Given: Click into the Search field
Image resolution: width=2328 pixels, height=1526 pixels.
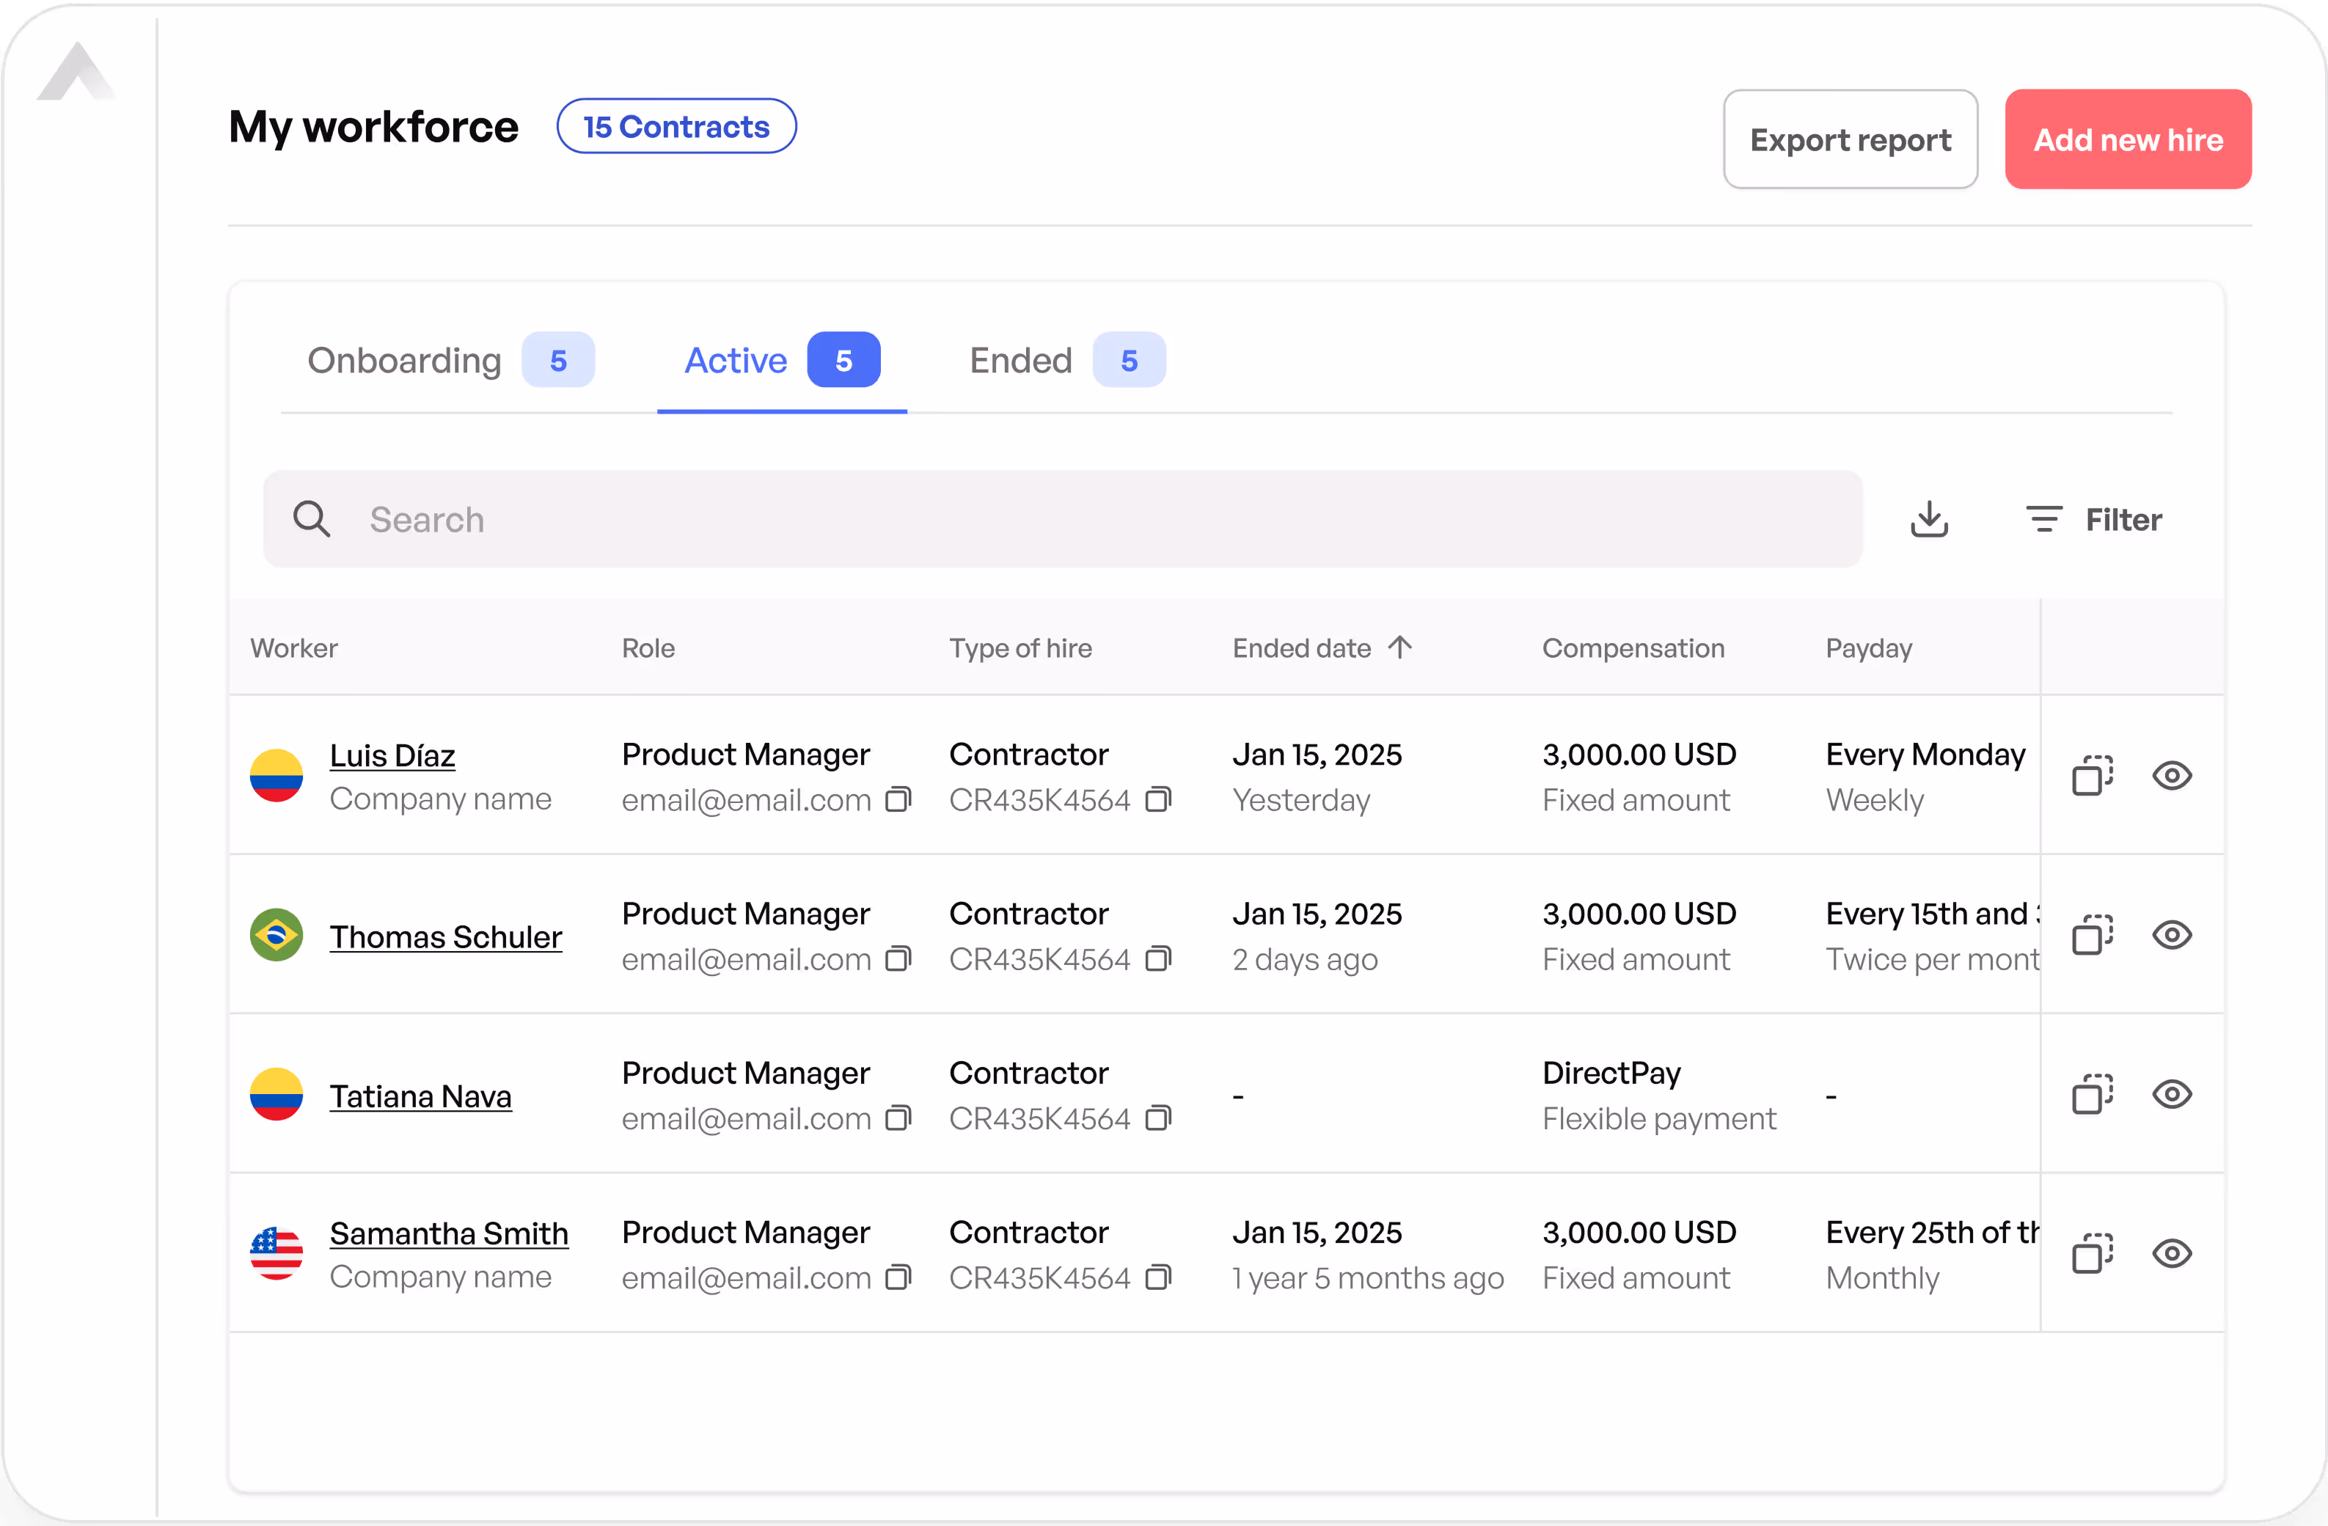Looking at the screenshot, I should coord(1064,519).
